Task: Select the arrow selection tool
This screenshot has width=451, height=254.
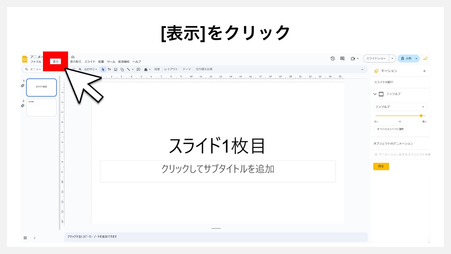Action: (x=103, y=69)
